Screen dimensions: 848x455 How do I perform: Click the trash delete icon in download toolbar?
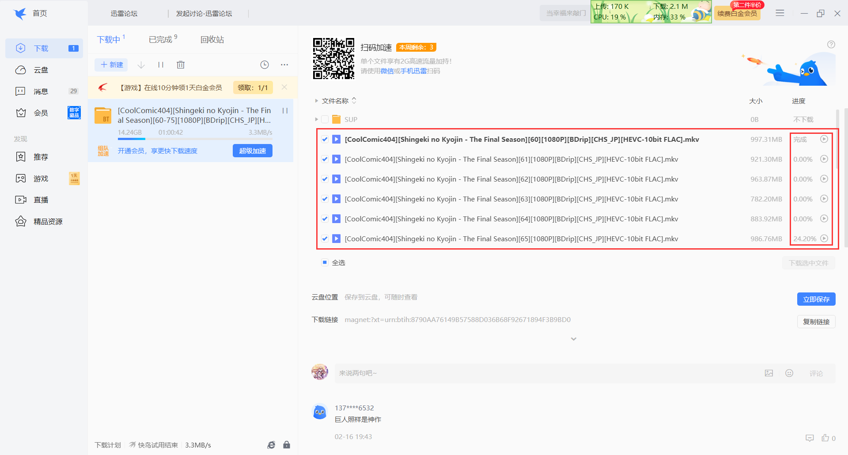[x=180, y=65]
